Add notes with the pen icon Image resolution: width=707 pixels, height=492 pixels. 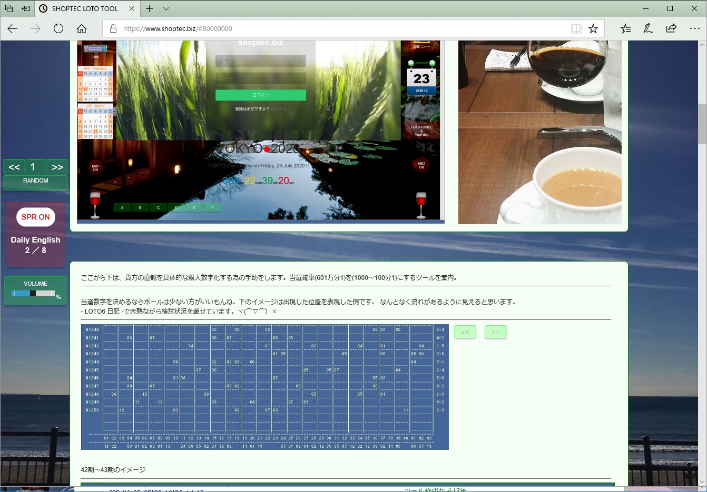[x=649, y=28]
